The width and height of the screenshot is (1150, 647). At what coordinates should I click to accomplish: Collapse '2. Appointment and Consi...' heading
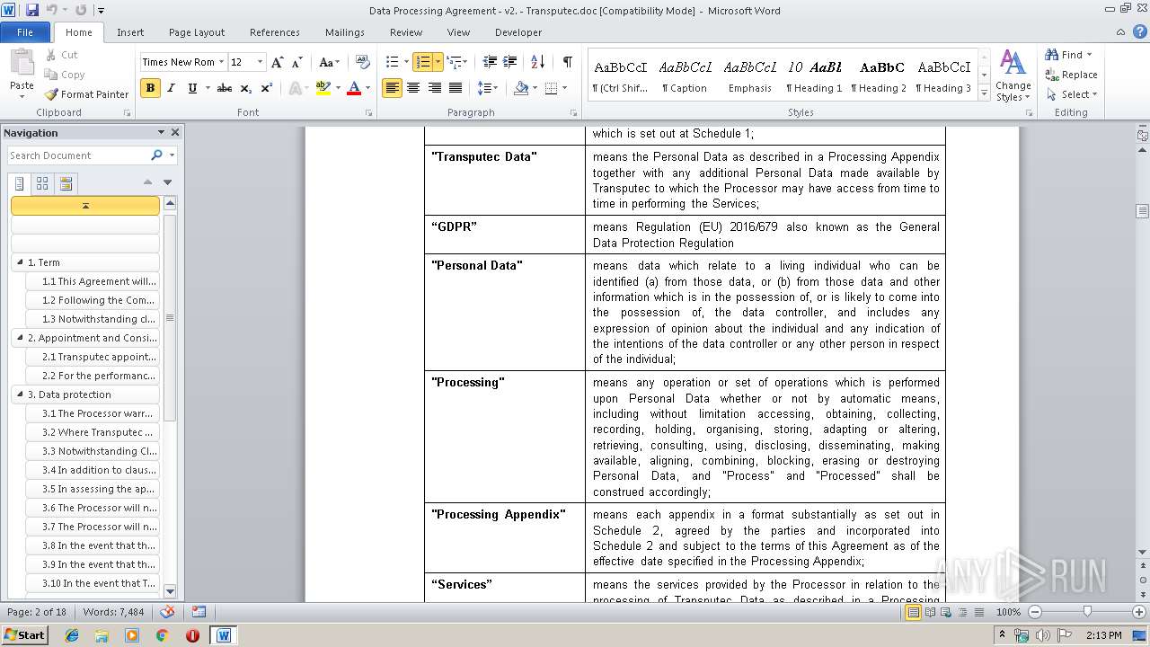pyautogui.click(x=21, y=338)
